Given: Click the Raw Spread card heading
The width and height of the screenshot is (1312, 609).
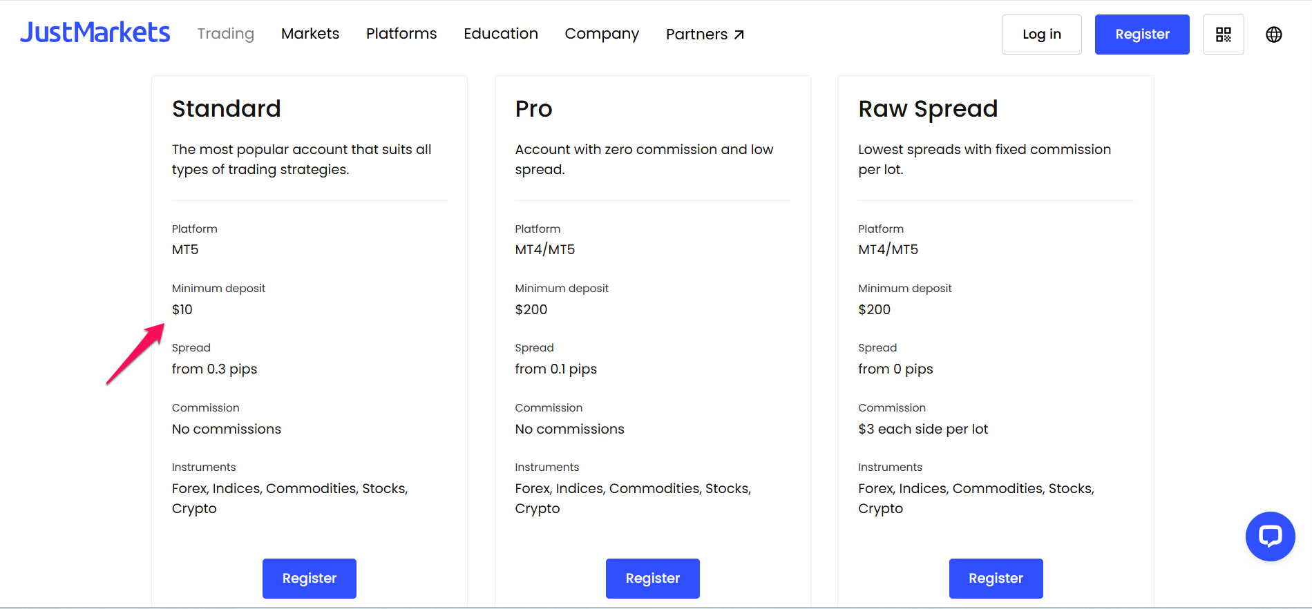Looking at the screenshot, I should click(927, 109).
